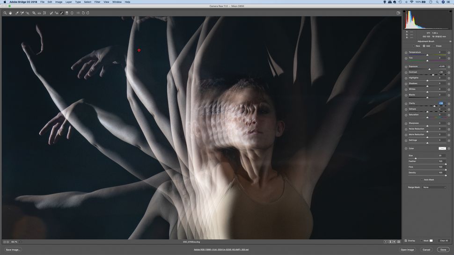Screen dimensions: 454x255
Task: Open the Adobe Bridge CC 2018 app menu
Action: (x=23, y=2)
